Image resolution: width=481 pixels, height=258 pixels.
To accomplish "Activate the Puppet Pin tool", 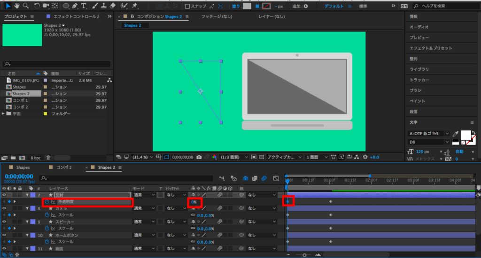I will (x=135, y=6).
